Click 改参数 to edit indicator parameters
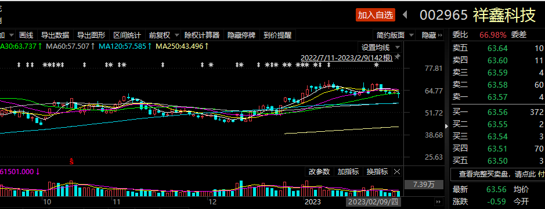545x209 pixels. 319,171
